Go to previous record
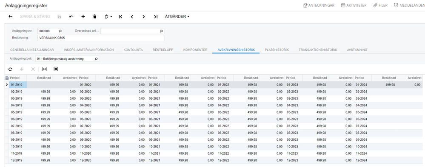The height and width of the screenshot is (167, 425). (x=132, y=17)
